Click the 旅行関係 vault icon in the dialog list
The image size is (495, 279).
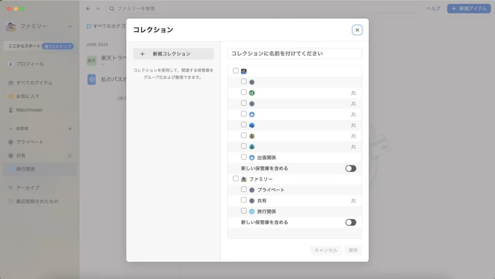[252, 211]
